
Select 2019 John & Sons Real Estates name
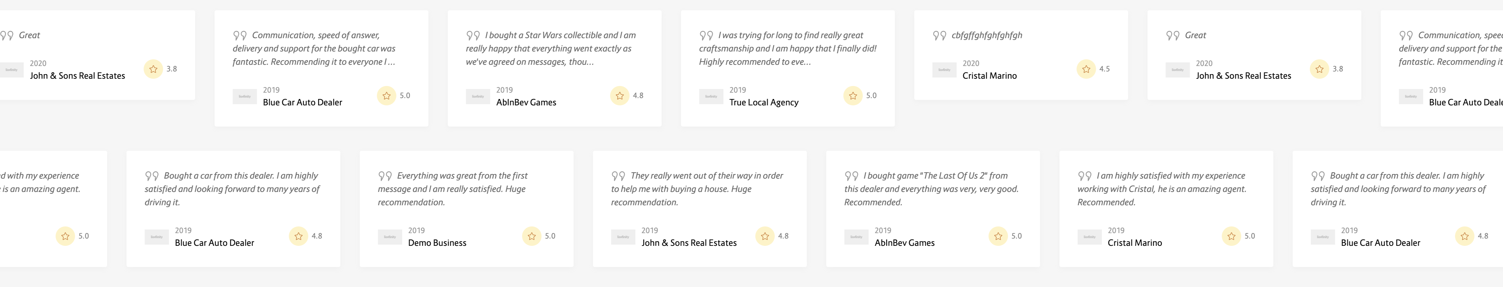[689, 243]
